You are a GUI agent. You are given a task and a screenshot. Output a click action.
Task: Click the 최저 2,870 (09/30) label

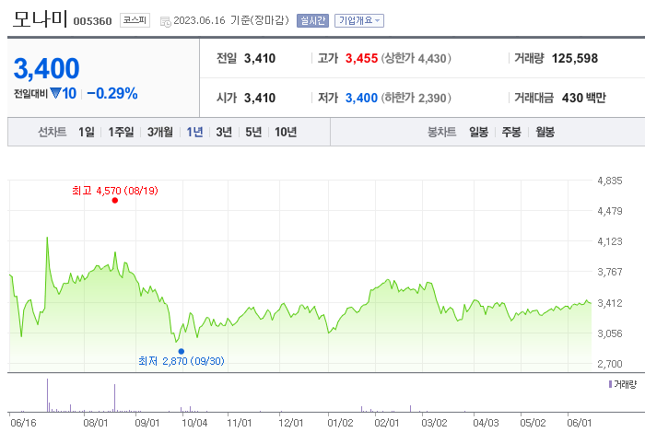point(182,361)
